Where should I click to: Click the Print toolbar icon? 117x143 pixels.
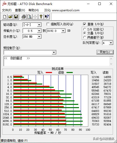pyautogui.click(x=24, y=17)
